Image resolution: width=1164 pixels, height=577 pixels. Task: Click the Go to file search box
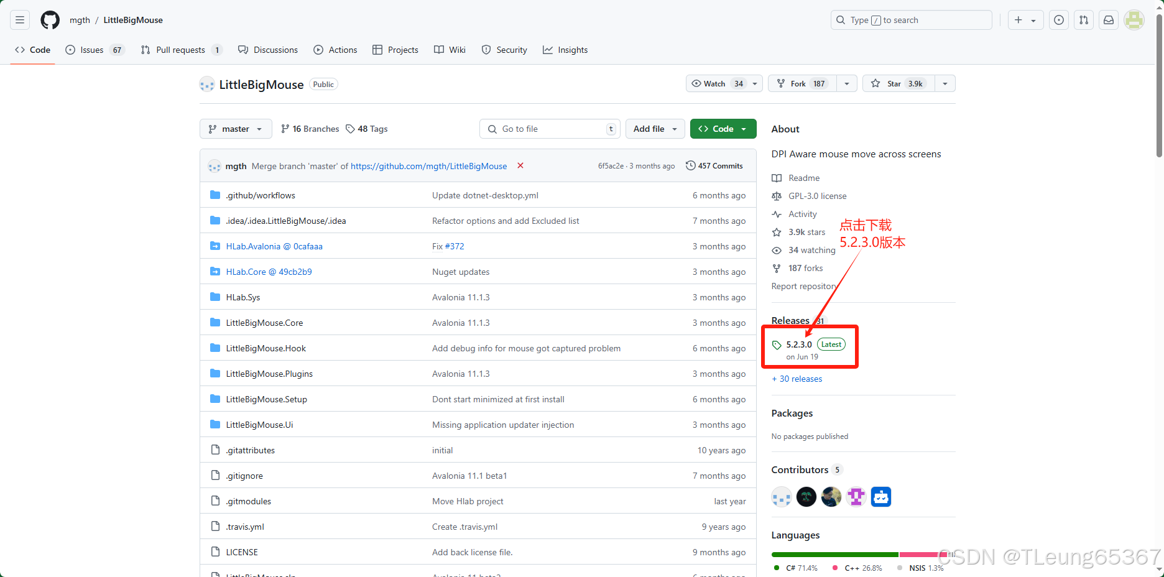pyautogui.click(x=550, y=129)
